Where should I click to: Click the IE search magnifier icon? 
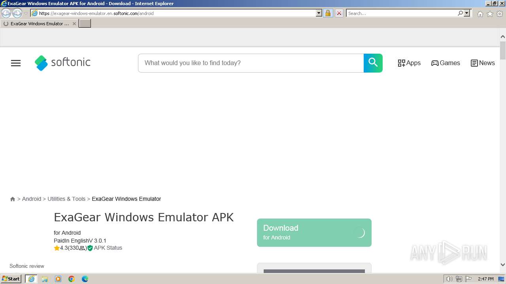tap(460, 13)
